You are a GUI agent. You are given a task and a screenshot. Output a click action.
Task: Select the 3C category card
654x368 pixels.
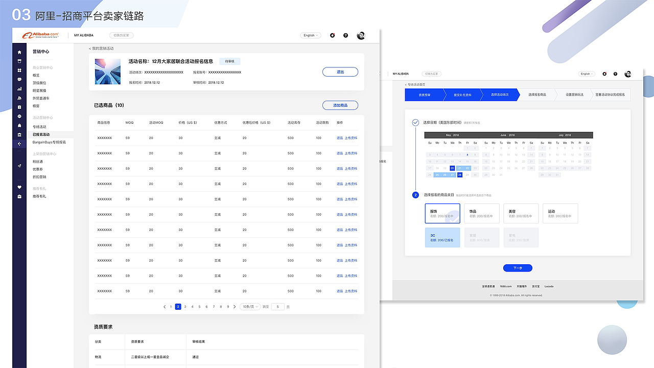[x=442, y=238]
